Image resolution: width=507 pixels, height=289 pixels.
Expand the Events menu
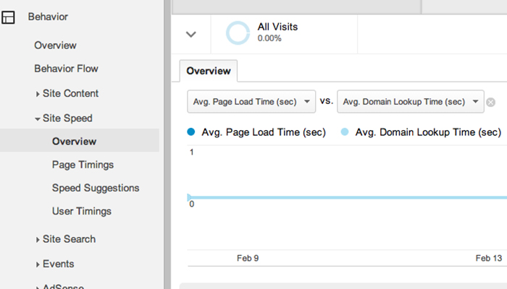tap(55, 264)
